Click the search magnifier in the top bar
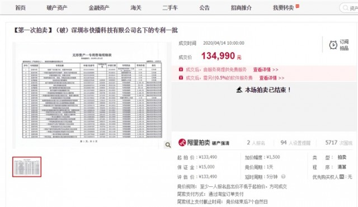This screenshot has width=358, height=207. [345, 8]
